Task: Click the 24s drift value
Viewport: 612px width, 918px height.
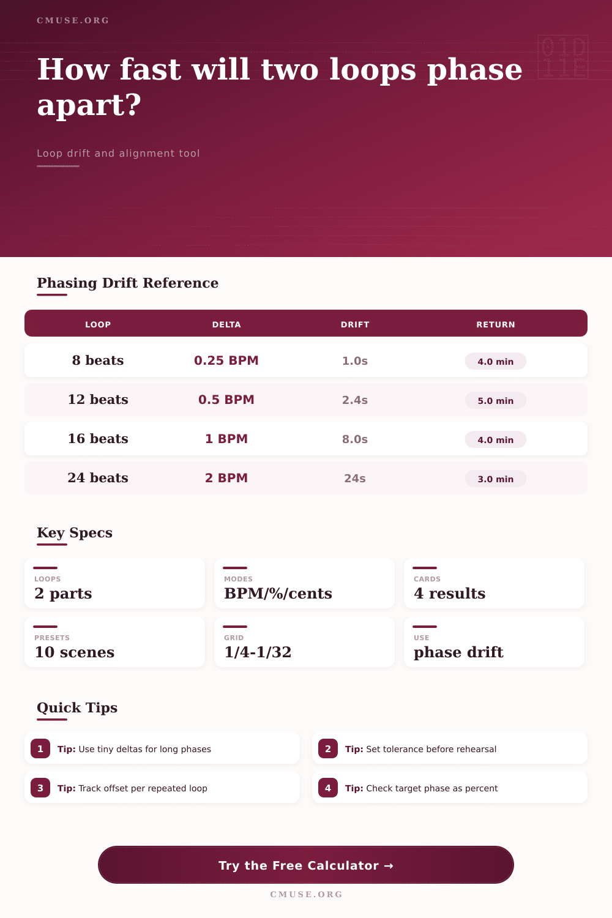Action: (x=355, y=479)
